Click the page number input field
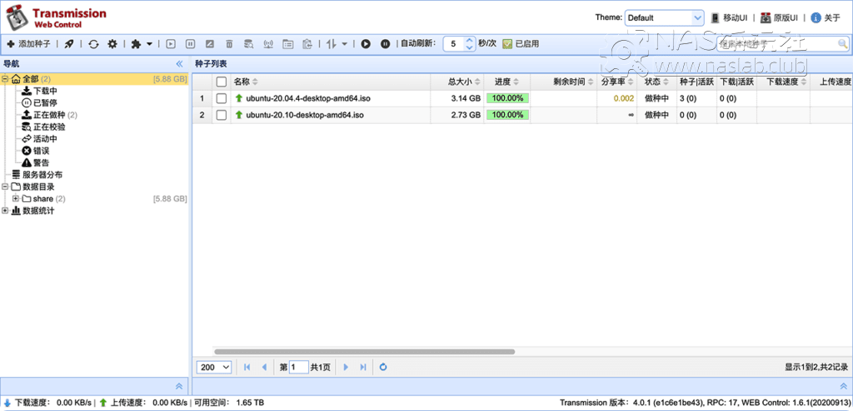This screenshot has width=853, height=411. click(298, 367)
